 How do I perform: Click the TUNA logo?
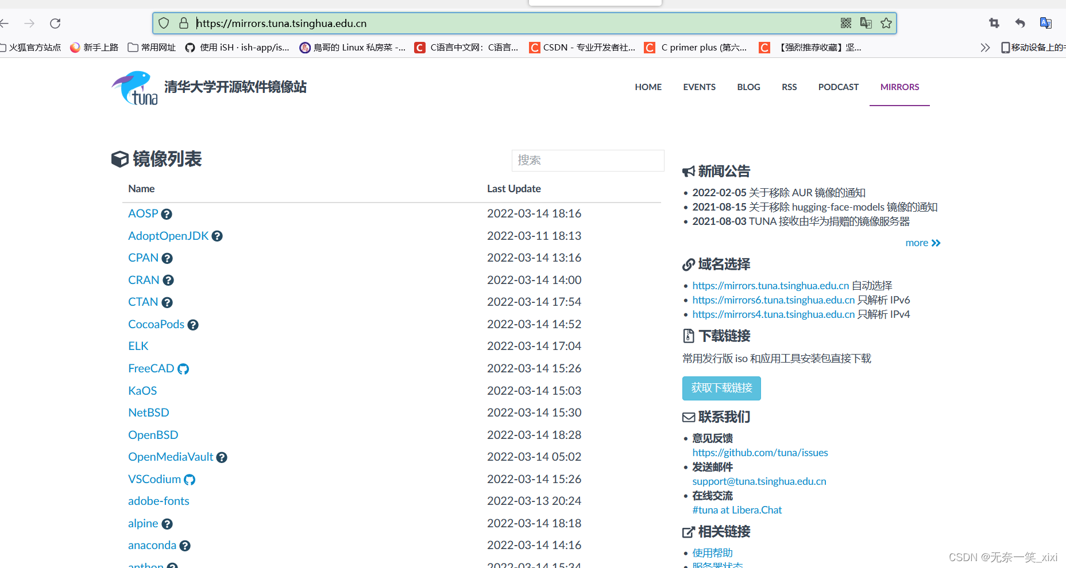(x=134, y=88)
